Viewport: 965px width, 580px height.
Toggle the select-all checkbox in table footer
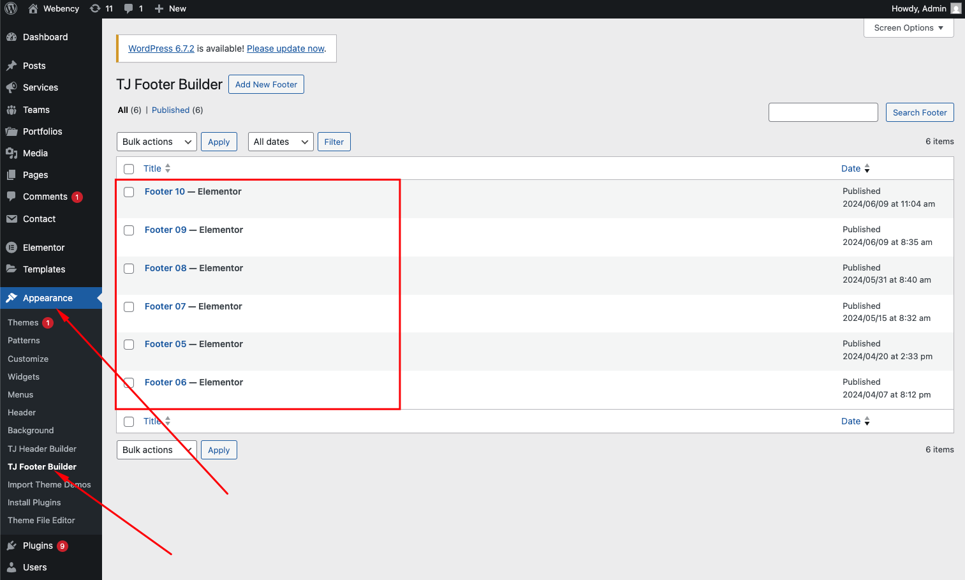click(x=129, y=422)
